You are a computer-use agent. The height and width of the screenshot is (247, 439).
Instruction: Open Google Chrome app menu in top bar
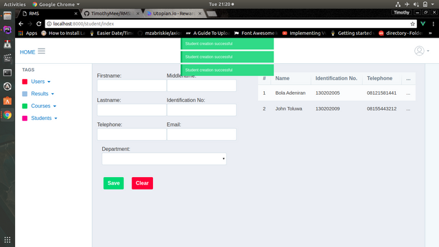point(56,4)
